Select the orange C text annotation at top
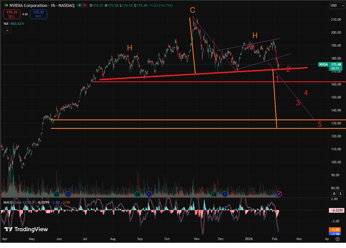346x248 pixels. (193, 10)
